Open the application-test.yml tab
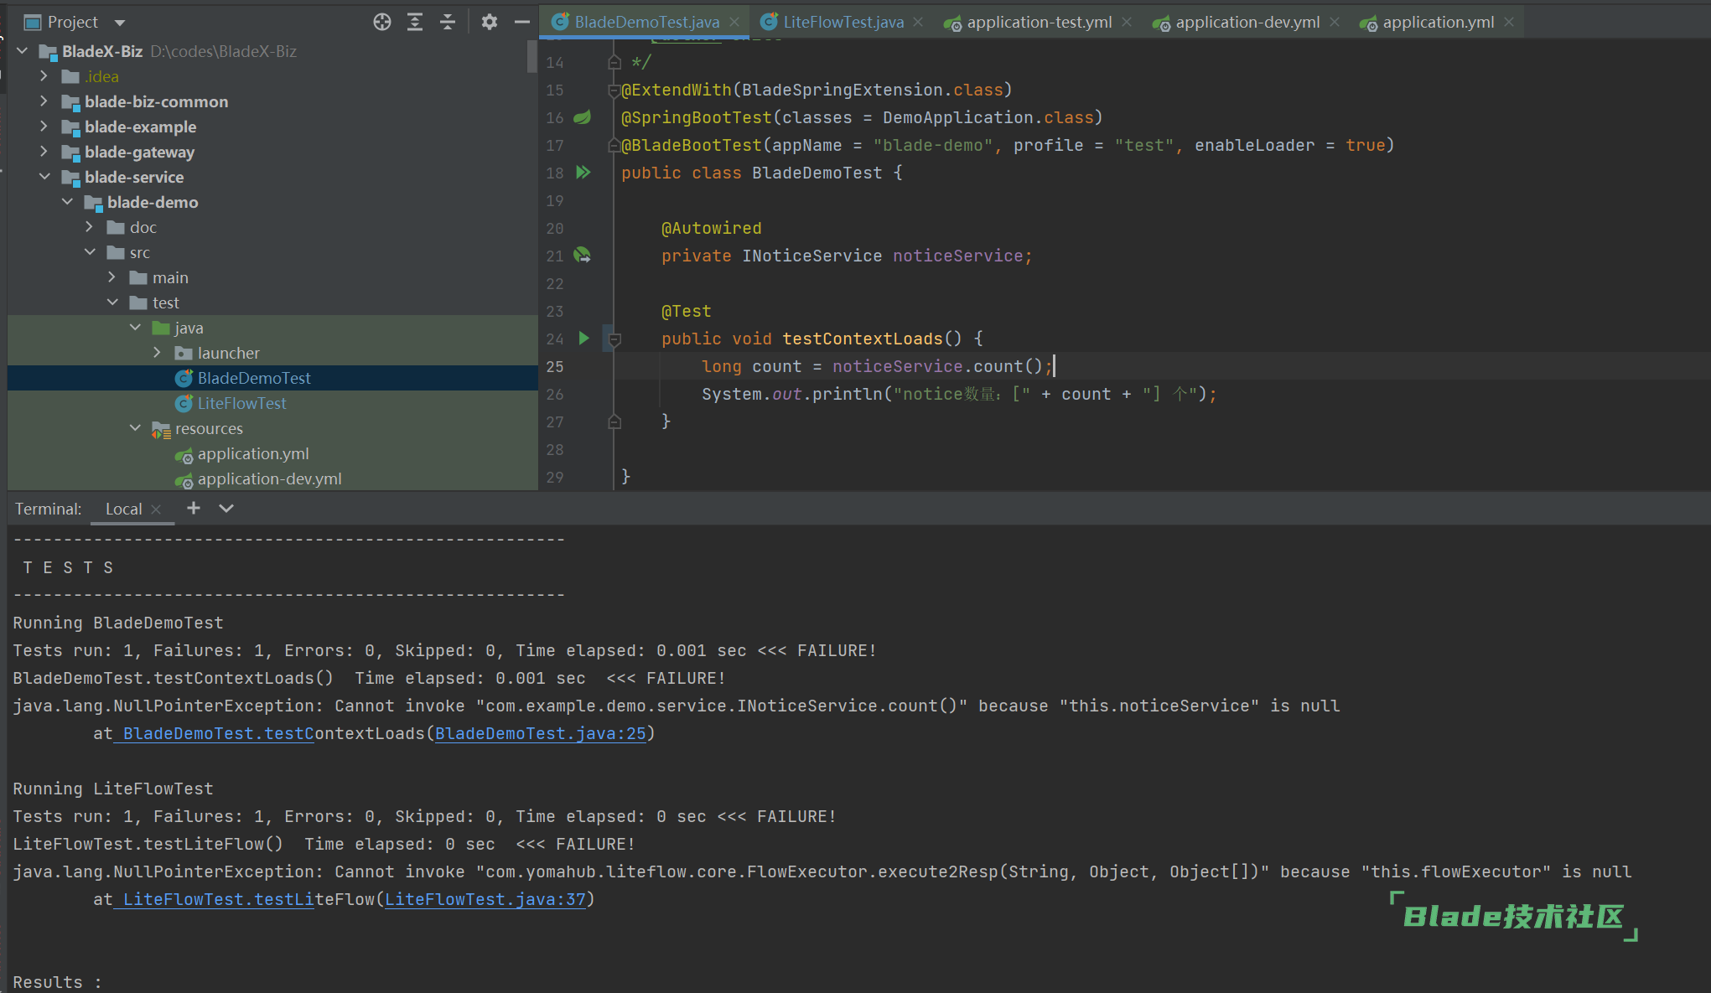The width and height of the screenshot is (1711, 993). click(1040, 22)
